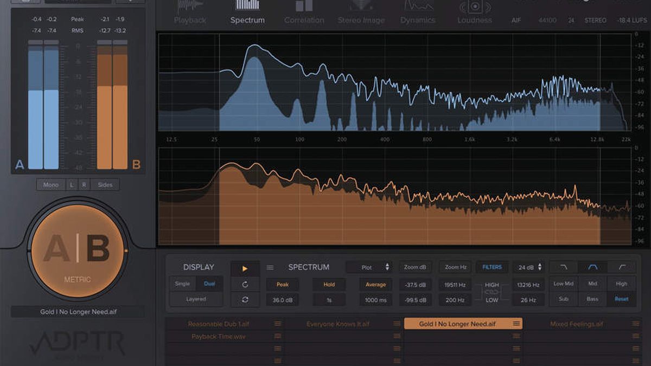This screenshot has width=651, height=366.
Task: Enable Sides monitoring
Action: pos(105,185)
